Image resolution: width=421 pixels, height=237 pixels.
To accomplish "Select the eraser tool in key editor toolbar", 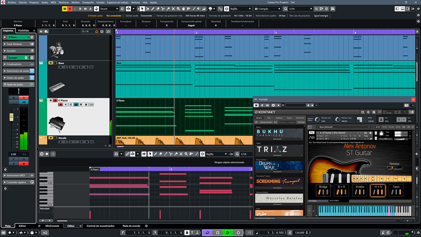I will coord(160,154).
